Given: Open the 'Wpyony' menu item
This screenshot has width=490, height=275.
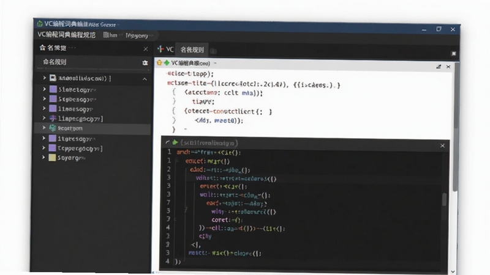Looking at the screenshot, I should (137, 35).
